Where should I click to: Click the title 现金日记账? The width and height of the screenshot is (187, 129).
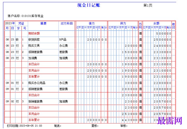89,5
